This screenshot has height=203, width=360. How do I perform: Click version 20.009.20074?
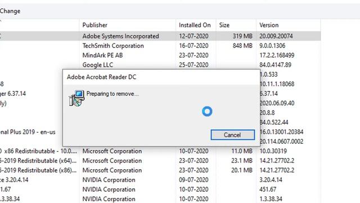(x=276, y=36)
